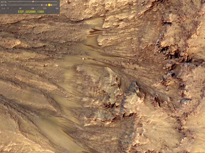Click the MY 29 timeline marker
Image resolution: width=205 pixels, height=153 pixels.
[33, 2]
